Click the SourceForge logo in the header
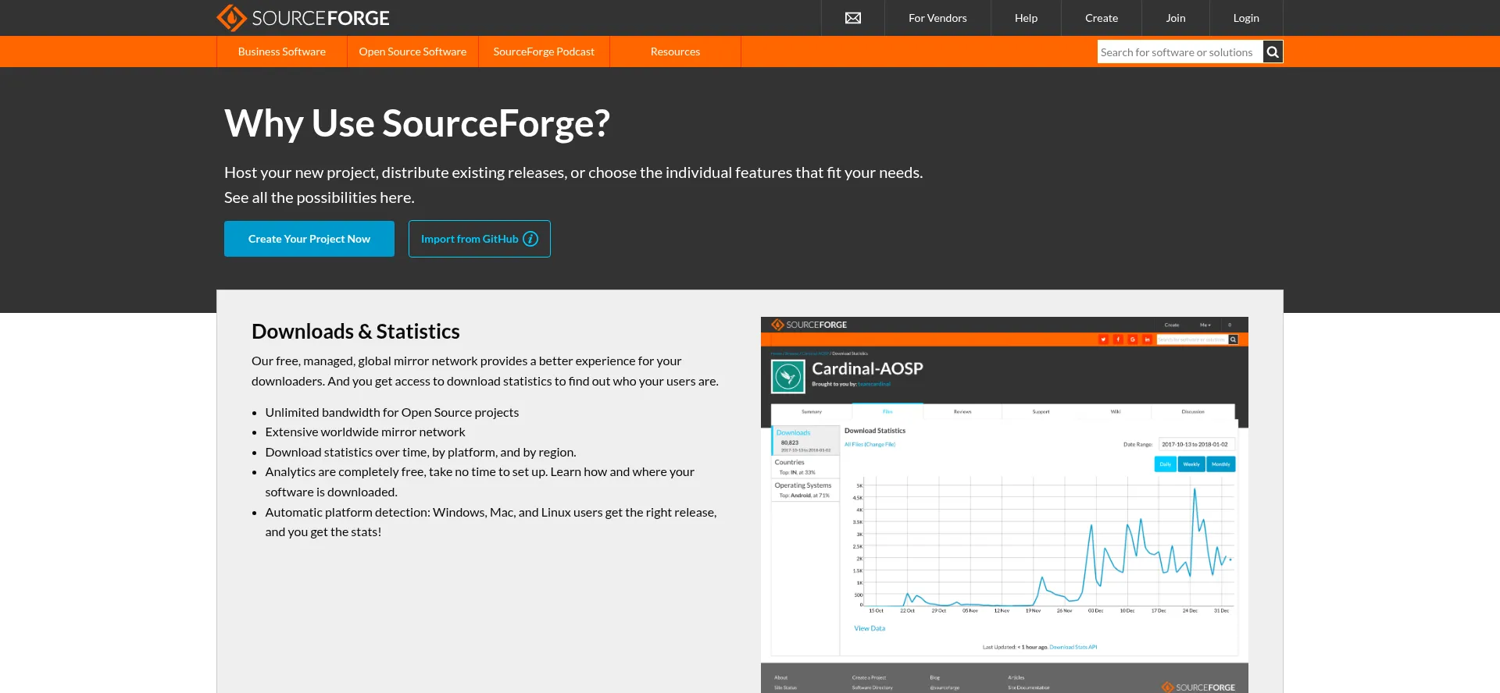The width and height of the screenshot is (1500, 693). [x=303, y=17]
